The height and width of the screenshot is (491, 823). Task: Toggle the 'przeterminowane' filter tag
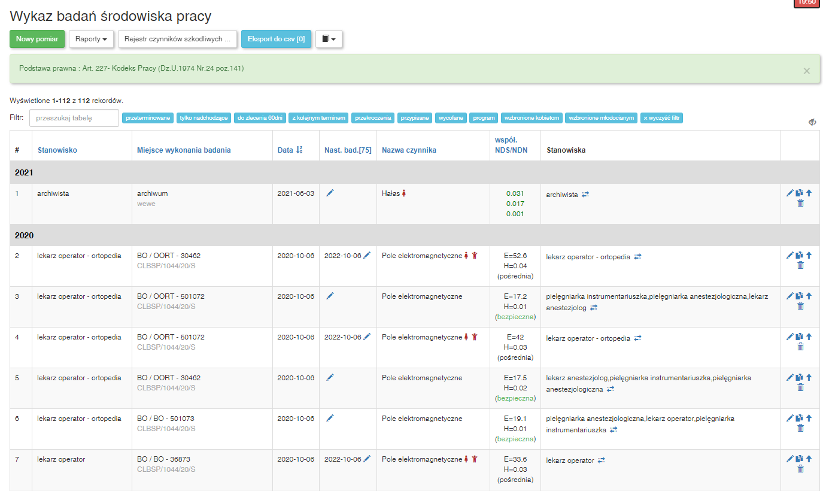point(148,118)
